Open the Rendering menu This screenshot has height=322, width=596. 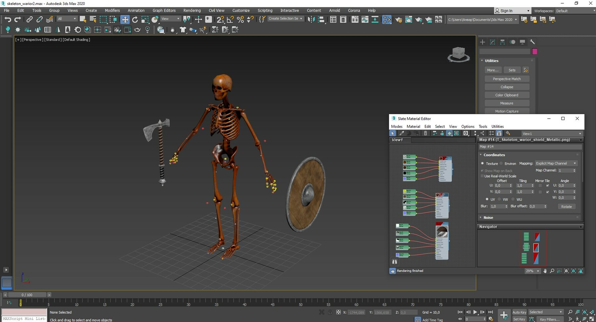point(192,10)
